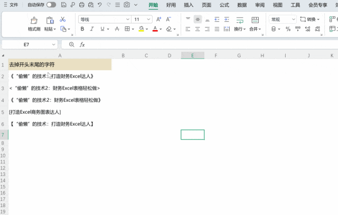Click the magnifier icon beside fx
The height and width of the screenshot is (215, 338).
pyautogui.click(x=72, y=44)
